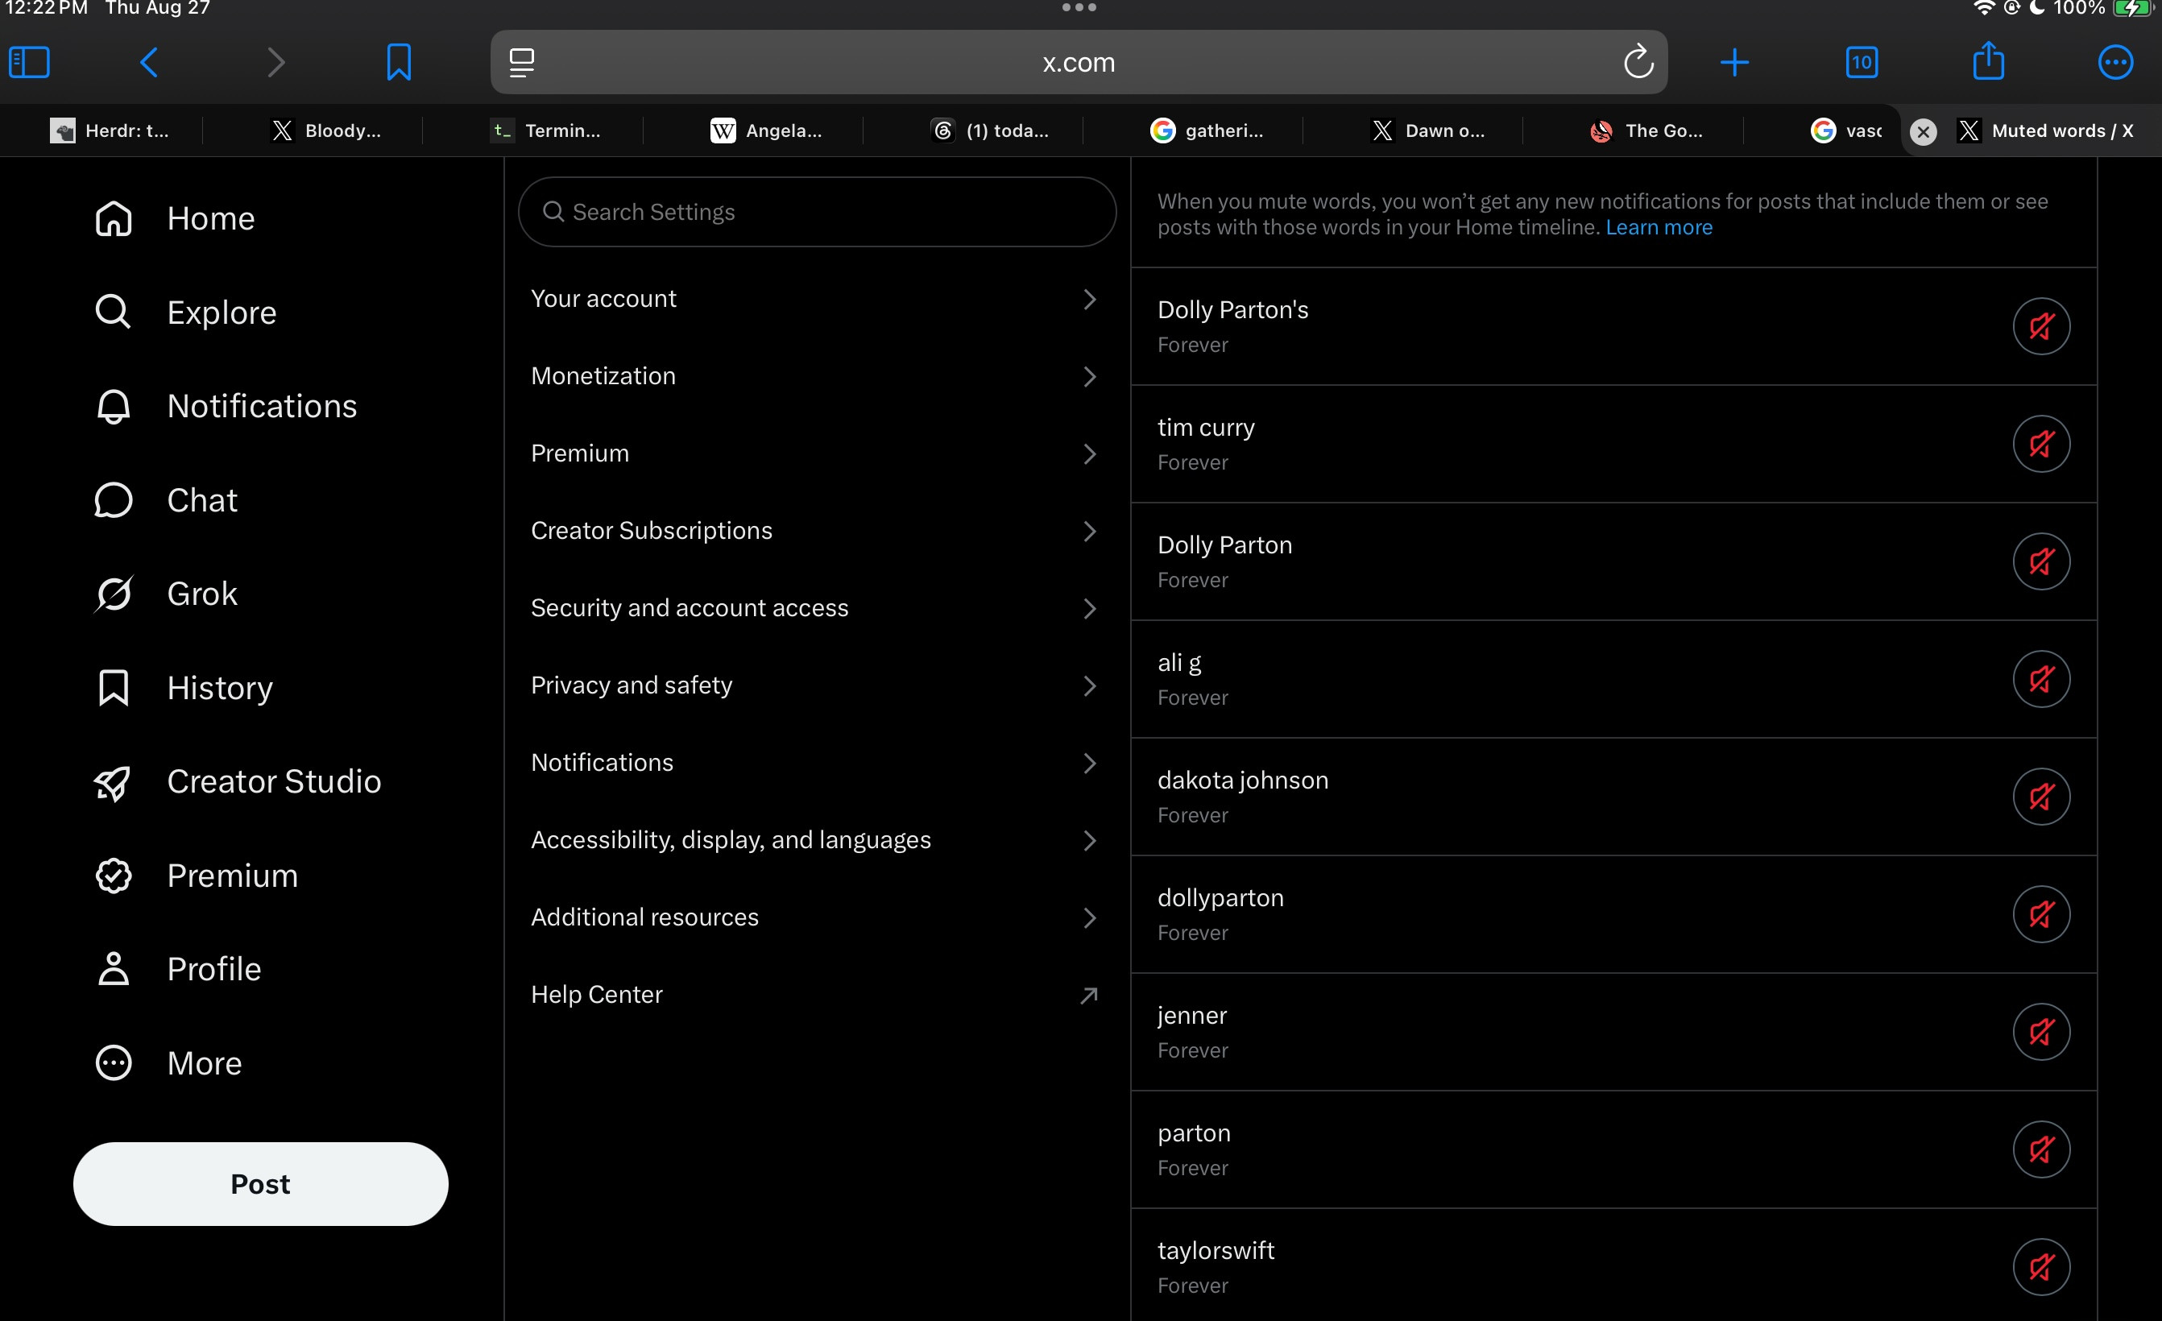Click the Notifications bell icon in sidebar

[x=114, y=406]
